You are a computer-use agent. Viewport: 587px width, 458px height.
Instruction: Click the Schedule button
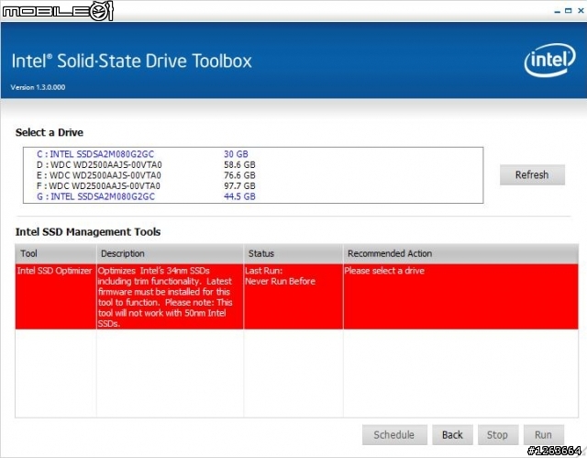tap(394, 435)
